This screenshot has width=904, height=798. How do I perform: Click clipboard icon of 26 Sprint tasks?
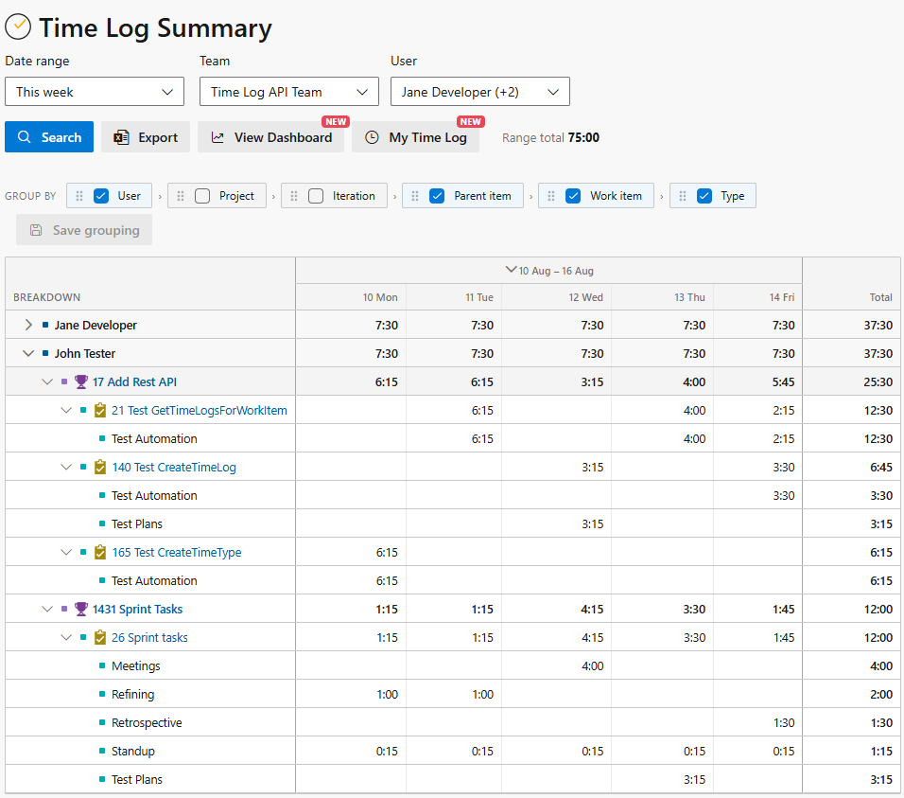100,638
